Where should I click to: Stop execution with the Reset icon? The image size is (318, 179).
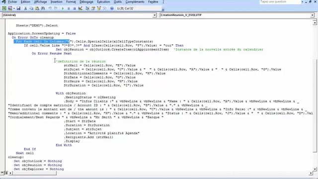[74, 8]
